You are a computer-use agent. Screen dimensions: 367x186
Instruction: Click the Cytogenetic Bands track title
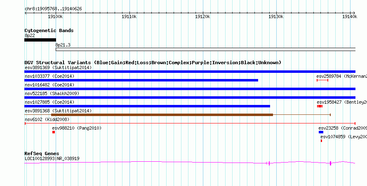[x=49, y=30]
